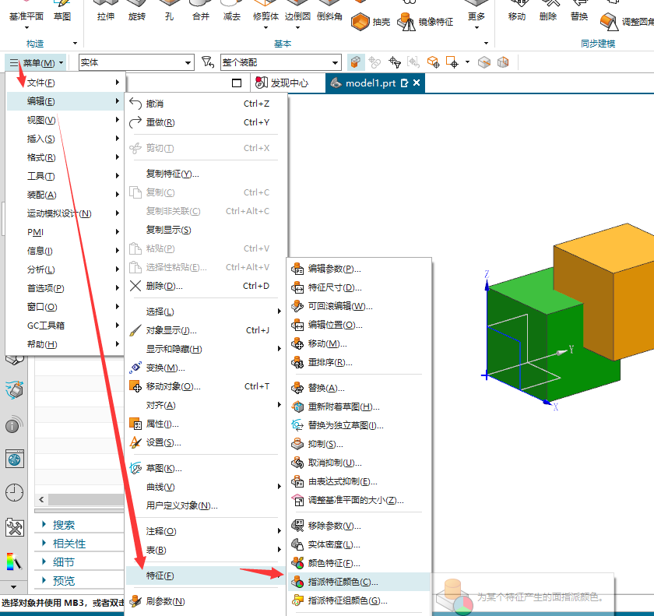Expand the 细节 (Details) panel section
The width and height of the screenshot is (654, 616).
coord(64,562)
